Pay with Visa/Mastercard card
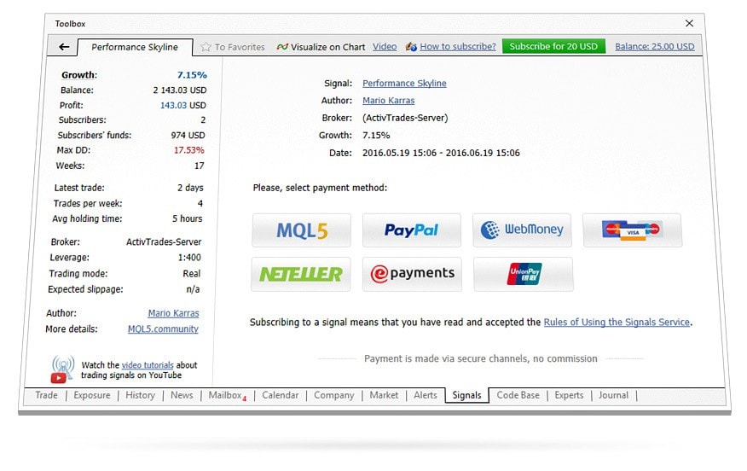This screenshot has height=471, width=747. (x=632, y=230)
